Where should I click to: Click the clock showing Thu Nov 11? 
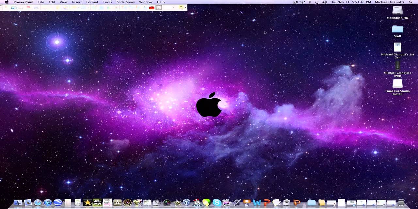coord(350,2)
